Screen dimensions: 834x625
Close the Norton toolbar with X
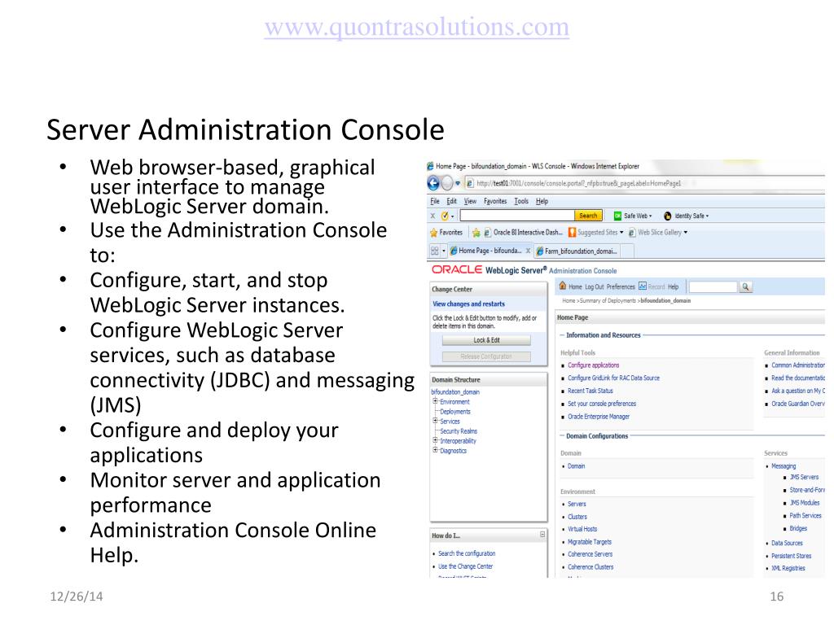click(432, 216)
